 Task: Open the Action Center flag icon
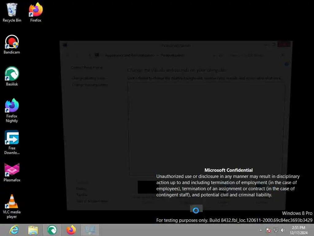[268, 230]
